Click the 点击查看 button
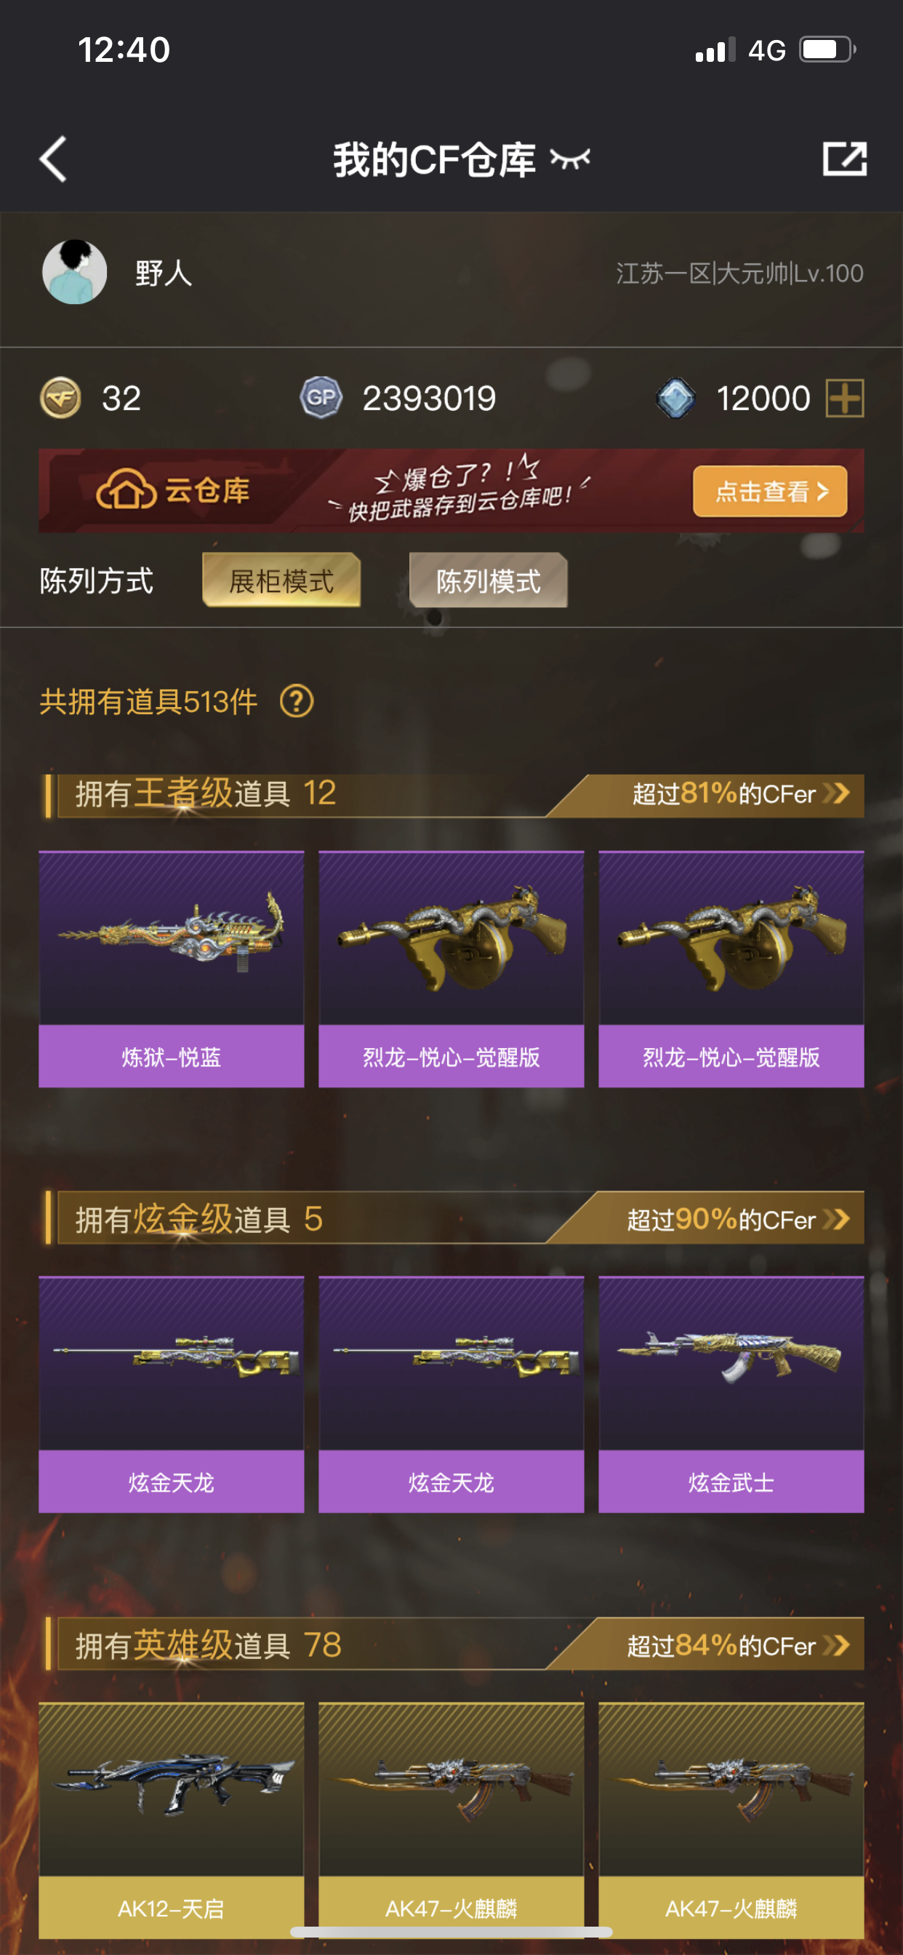903x1955 pixels. 770,492
